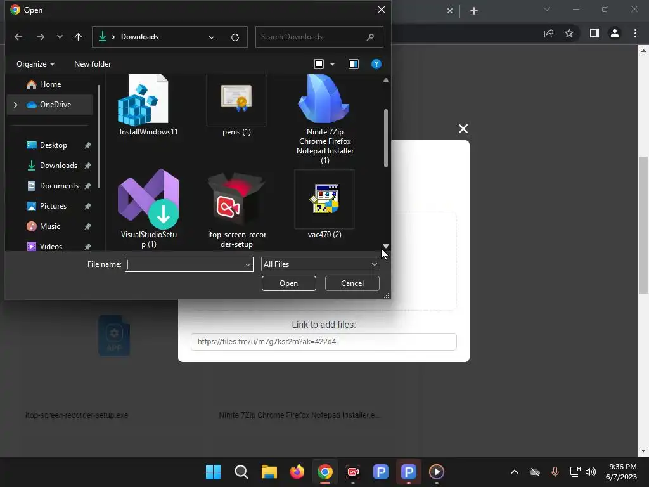Open Chrome tab search chevron

pos(547,9)
